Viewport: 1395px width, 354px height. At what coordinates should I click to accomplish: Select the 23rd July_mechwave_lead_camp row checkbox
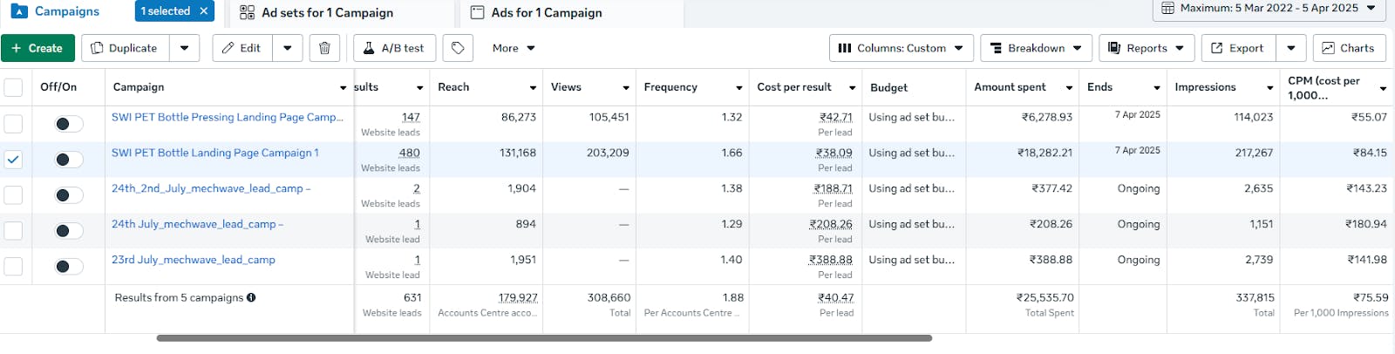pyautogui.click(x=13, y=266)
